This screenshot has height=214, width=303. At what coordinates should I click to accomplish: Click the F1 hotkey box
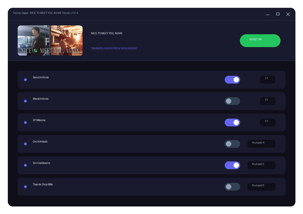coord(268,80)
